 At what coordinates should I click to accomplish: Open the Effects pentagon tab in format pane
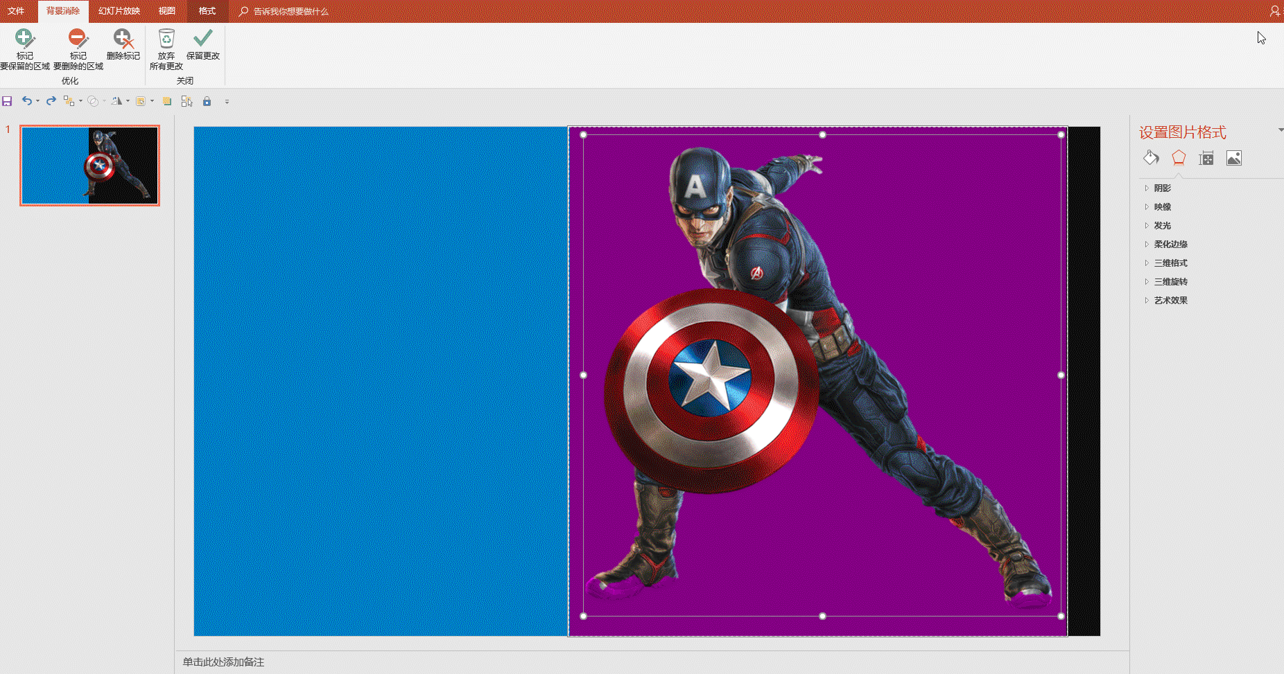tap(1179, 158)
